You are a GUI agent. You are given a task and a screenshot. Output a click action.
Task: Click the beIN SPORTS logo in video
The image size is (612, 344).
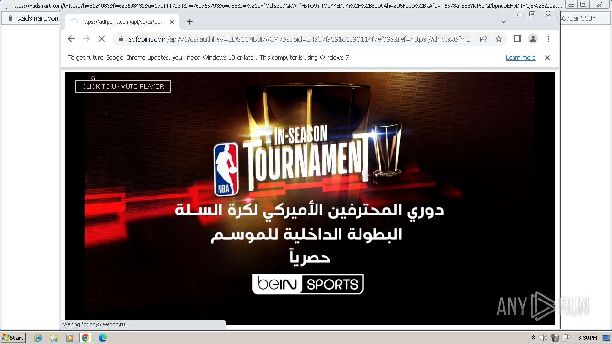[x=308, y=284]
